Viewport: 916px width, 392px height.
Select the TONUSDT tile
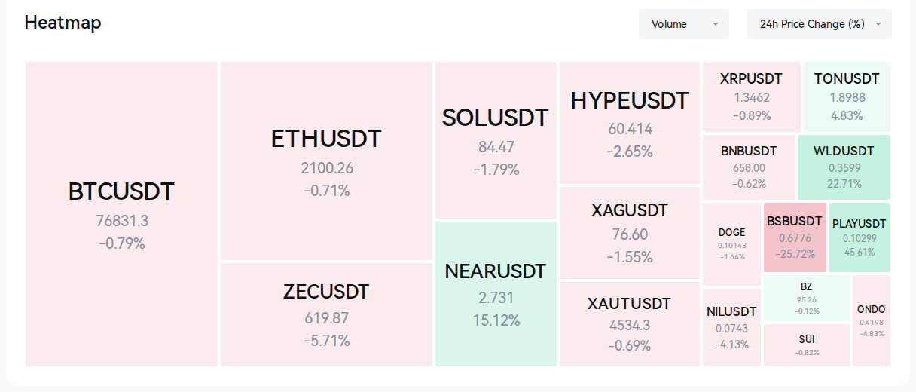tap(847, 97)
